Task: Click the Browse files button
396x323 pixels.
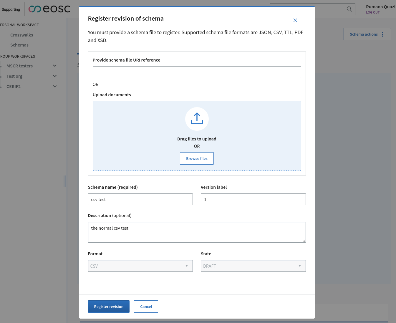Action: coord(197,158)
